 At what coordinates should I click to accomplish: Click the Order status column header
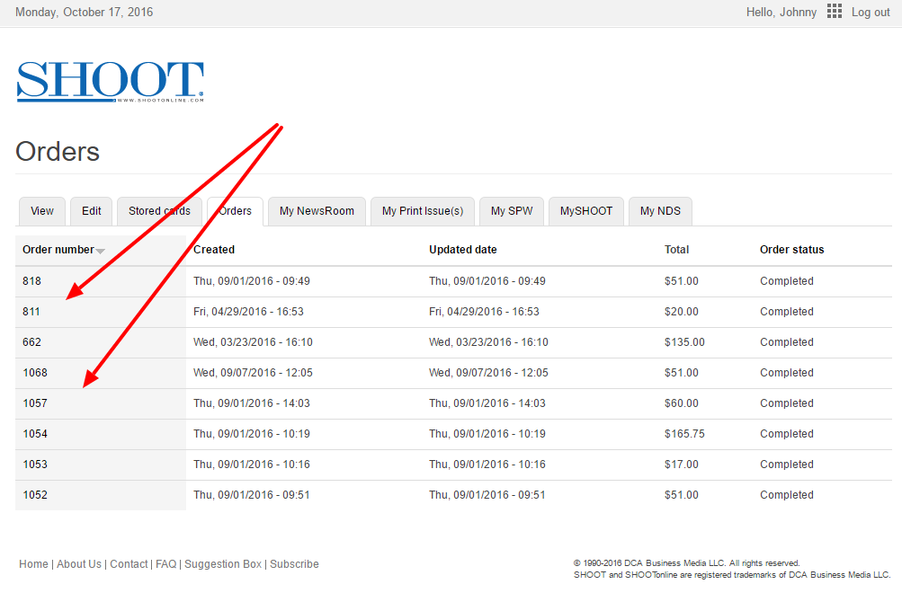(791, 250)
